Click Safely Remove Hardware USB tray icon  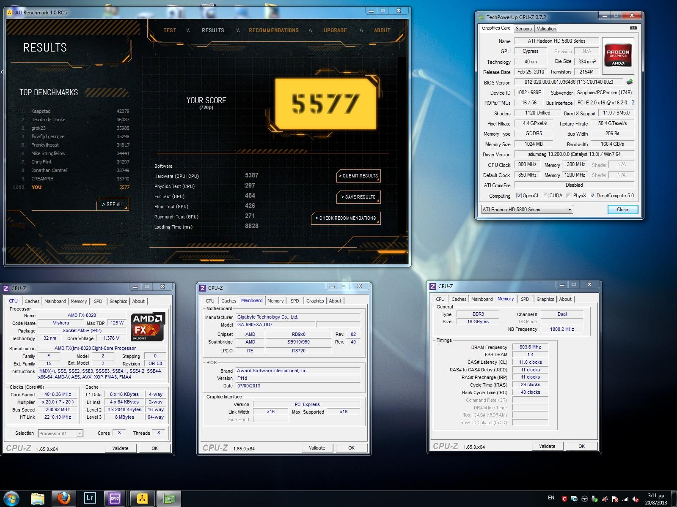point(595,499)
